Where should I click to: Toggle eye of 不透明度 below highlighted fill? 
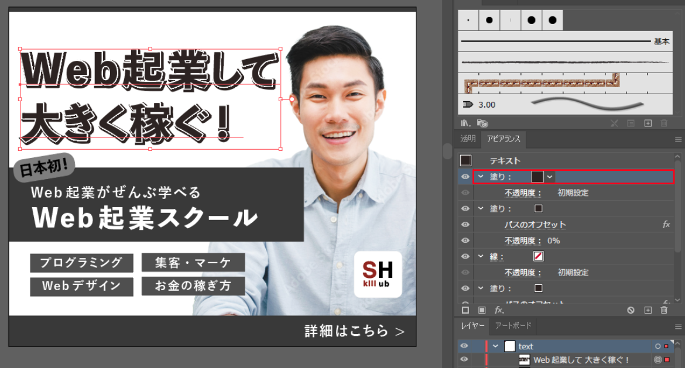click(465, 192)
